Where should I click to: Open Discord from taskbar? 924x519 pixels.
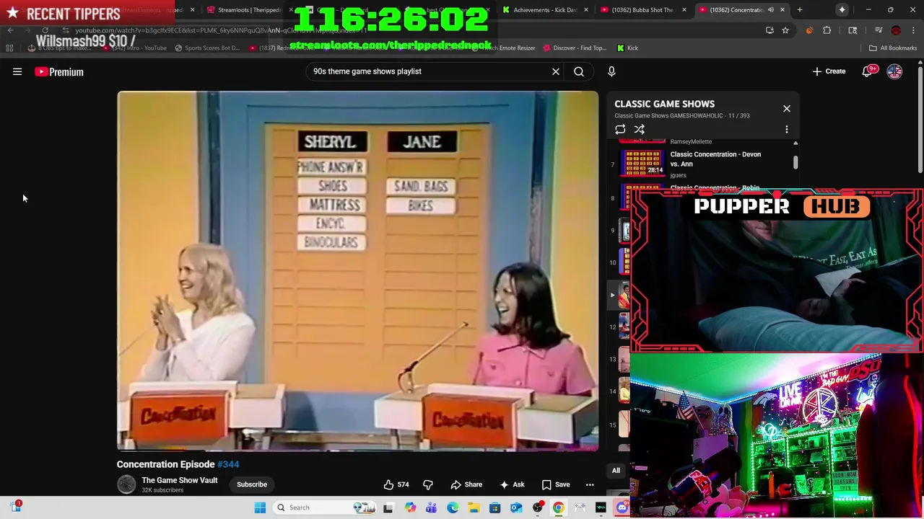pos(622,507)
